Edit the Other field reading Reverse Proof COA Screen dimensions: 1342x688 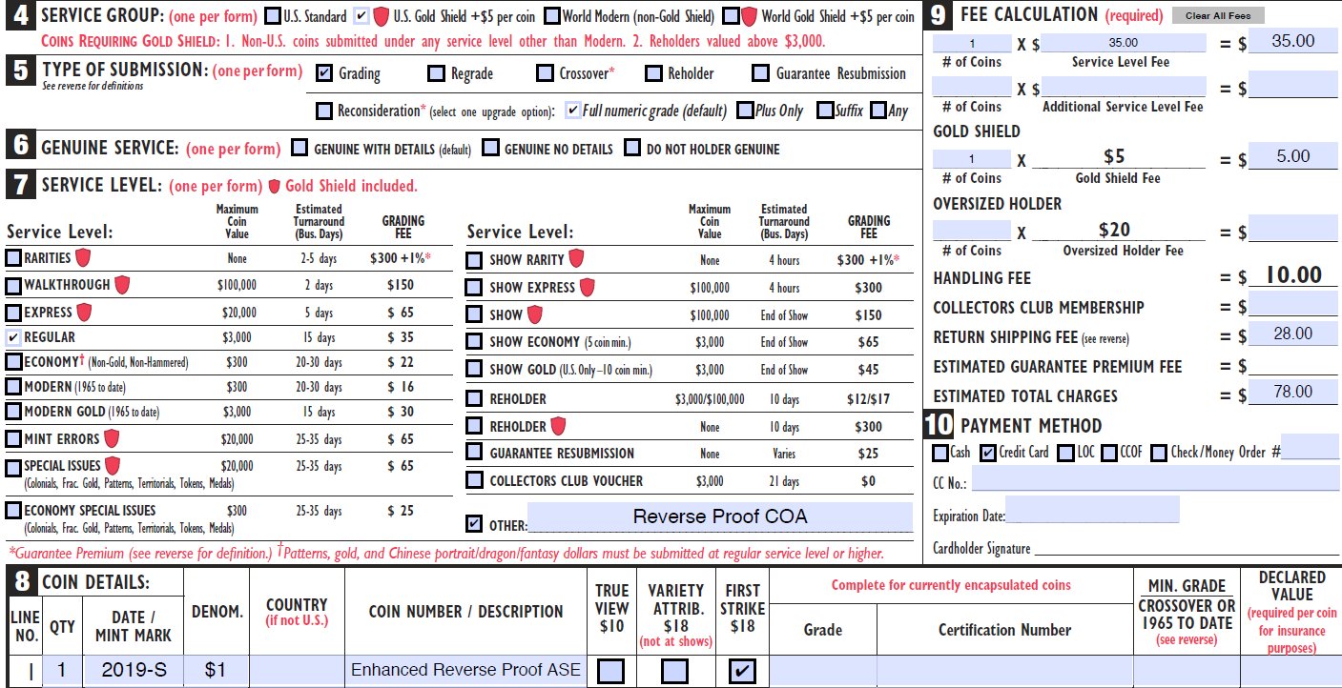(720, 517)
